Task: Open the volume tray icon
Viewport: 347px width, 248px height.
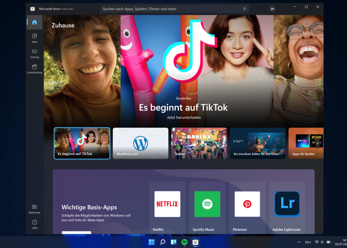Action: pos(322,242)
